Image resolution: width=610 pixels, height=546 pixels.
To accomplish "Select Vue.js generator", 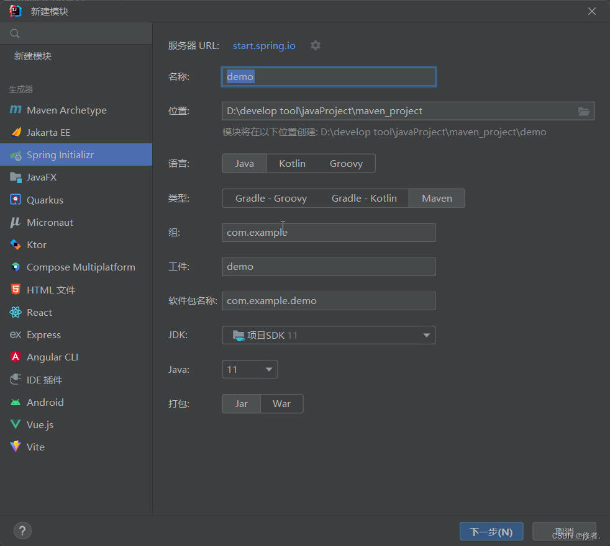I will coord(76,424).
